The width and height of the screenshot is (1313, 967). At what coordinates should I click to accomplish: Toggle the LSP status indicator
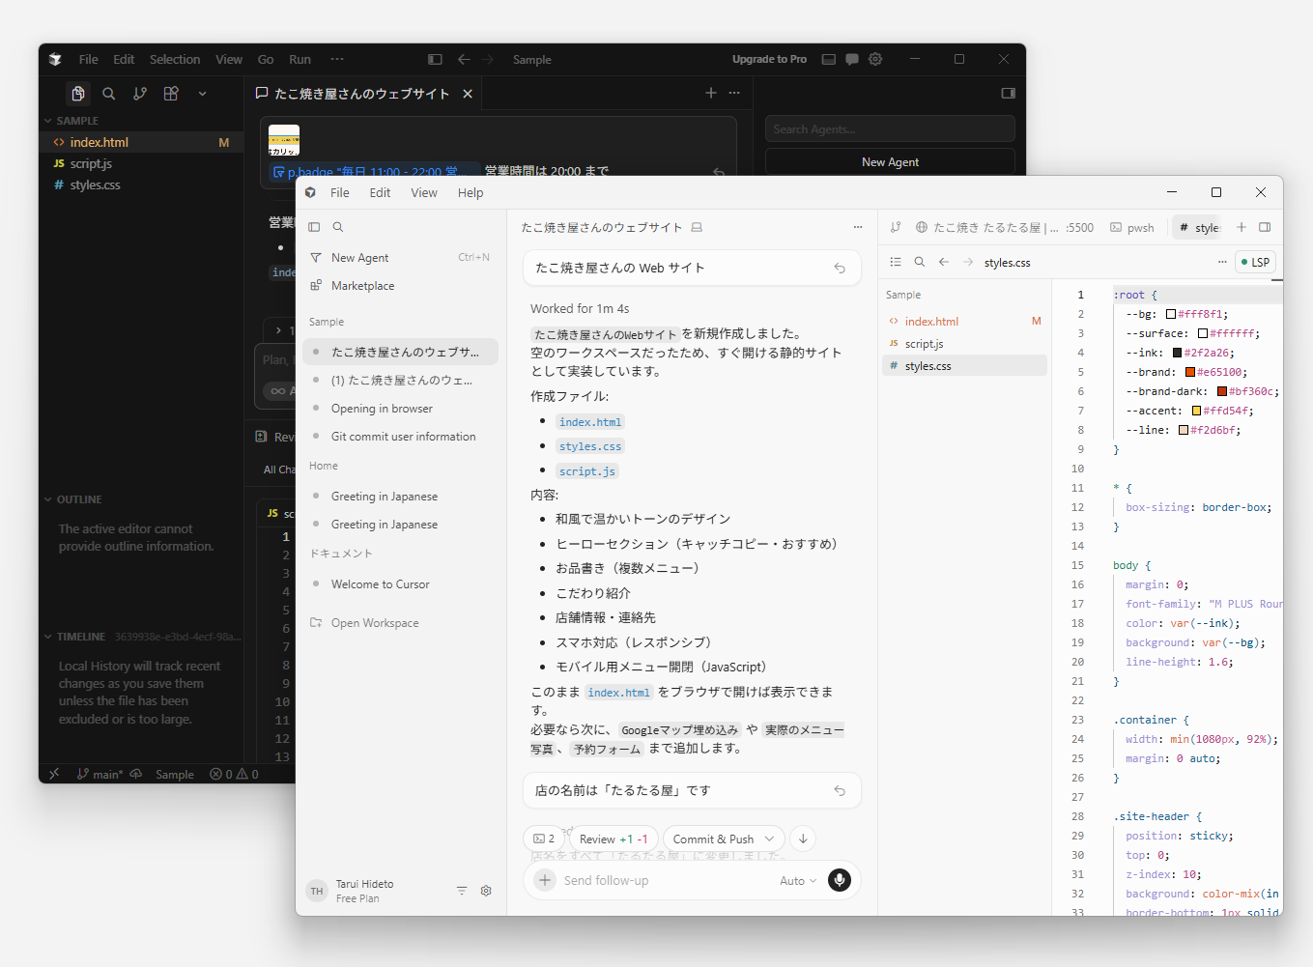click(x=1255, y=262)
